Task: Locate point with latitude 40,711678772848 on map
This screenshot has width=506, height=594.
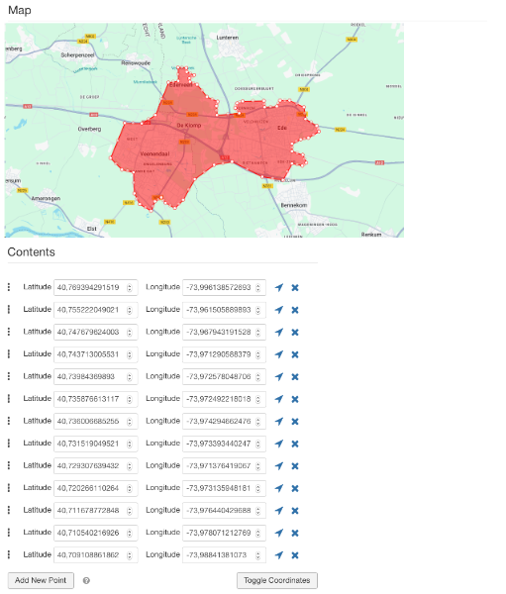Action: pos(279,511)
